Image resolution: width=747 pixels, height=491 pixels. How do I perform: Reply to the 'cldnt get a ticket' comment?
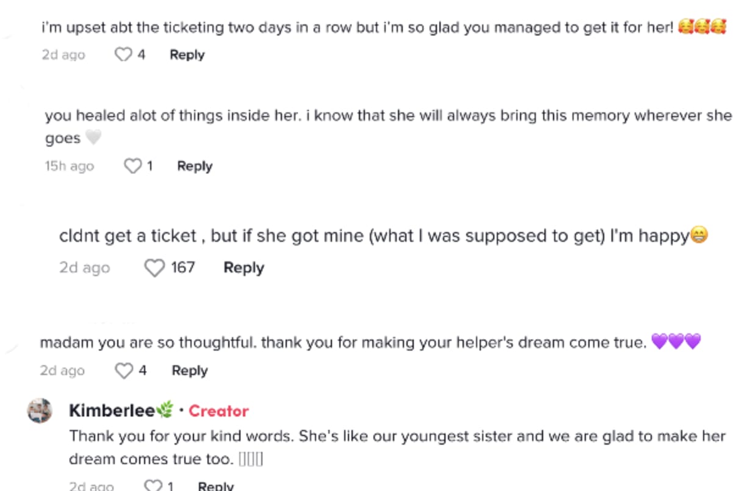[x=244, y=267]
